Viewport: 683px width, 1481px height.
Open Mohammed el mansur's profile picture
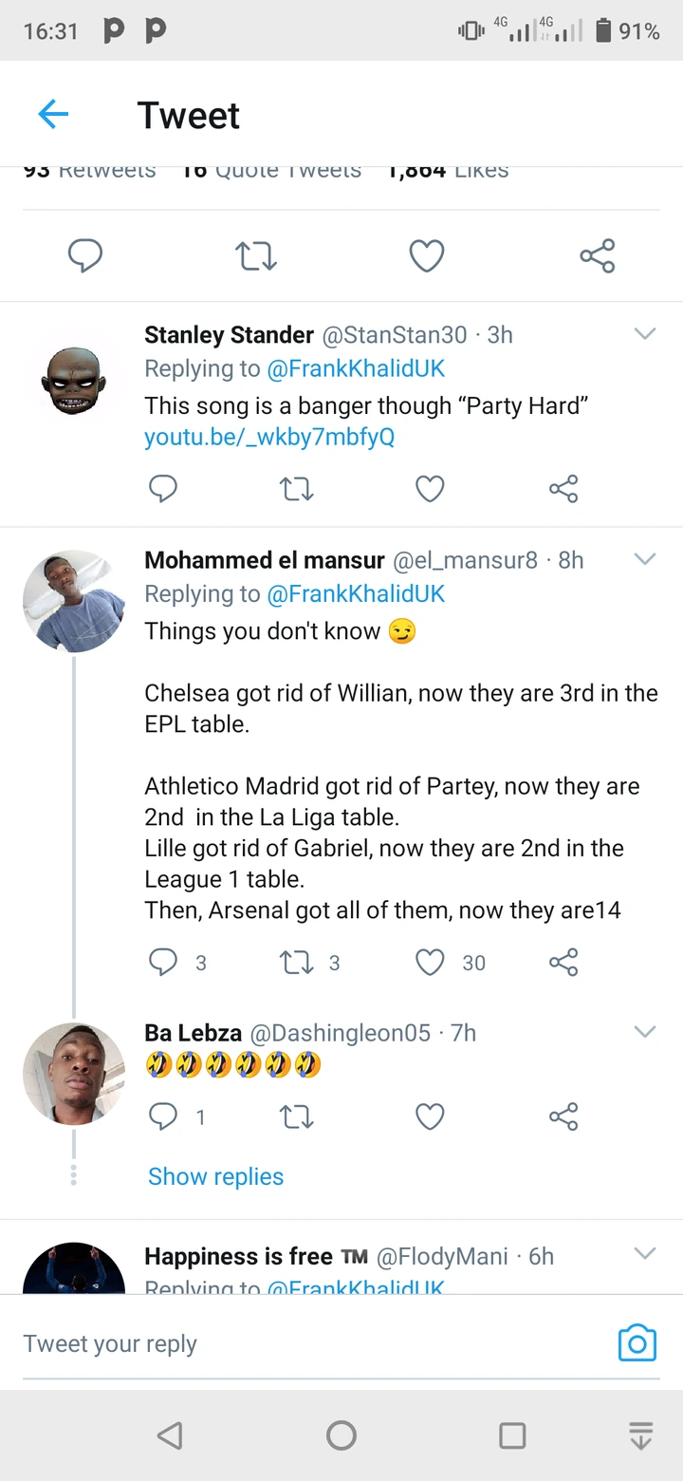[x=74, y=601]
